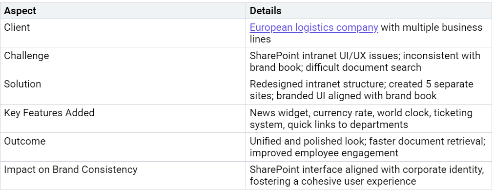Click the Outcome row label cell
This screenshot has width=495, height=191.
(123, 147)
